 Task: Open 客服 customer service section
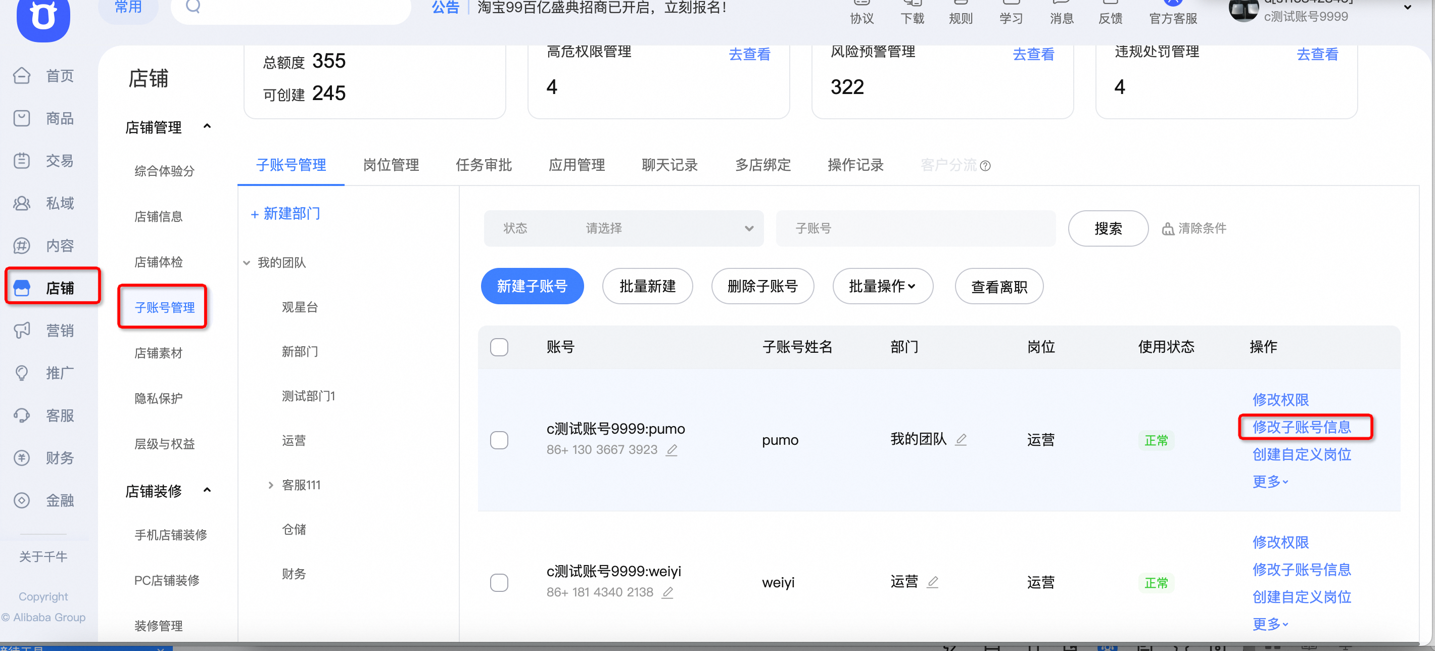(x=43, y=415)
